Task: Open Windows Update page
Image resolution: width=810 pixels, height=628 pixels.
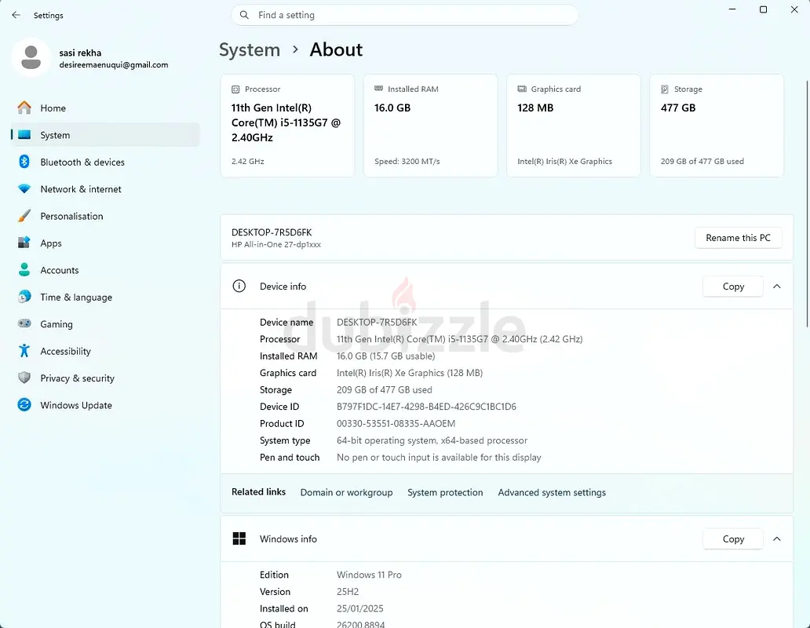Action: (x=105, y=405)
